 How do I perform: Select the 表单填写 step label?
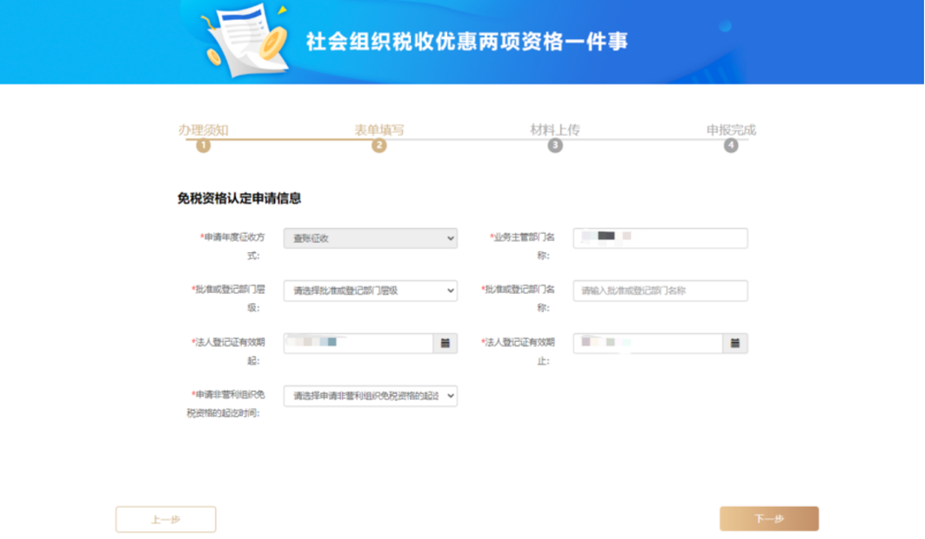379,130
